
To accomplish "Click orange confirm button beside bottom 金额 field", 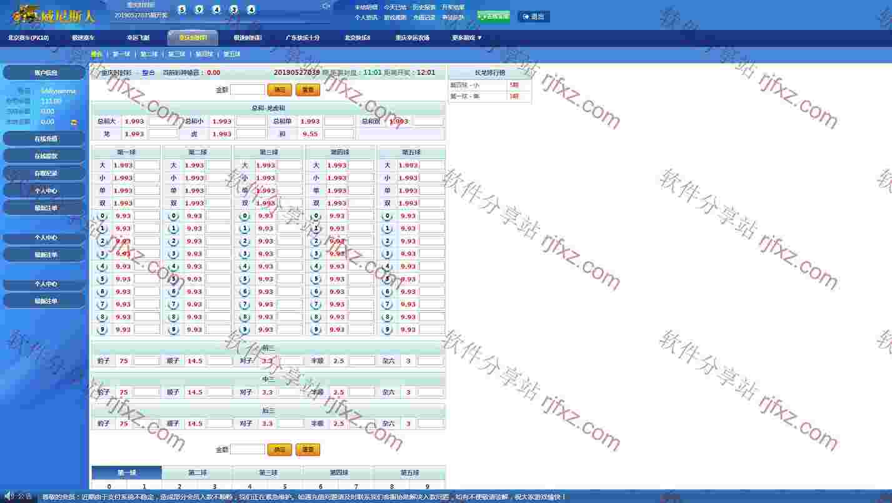I will coord(279,449).
